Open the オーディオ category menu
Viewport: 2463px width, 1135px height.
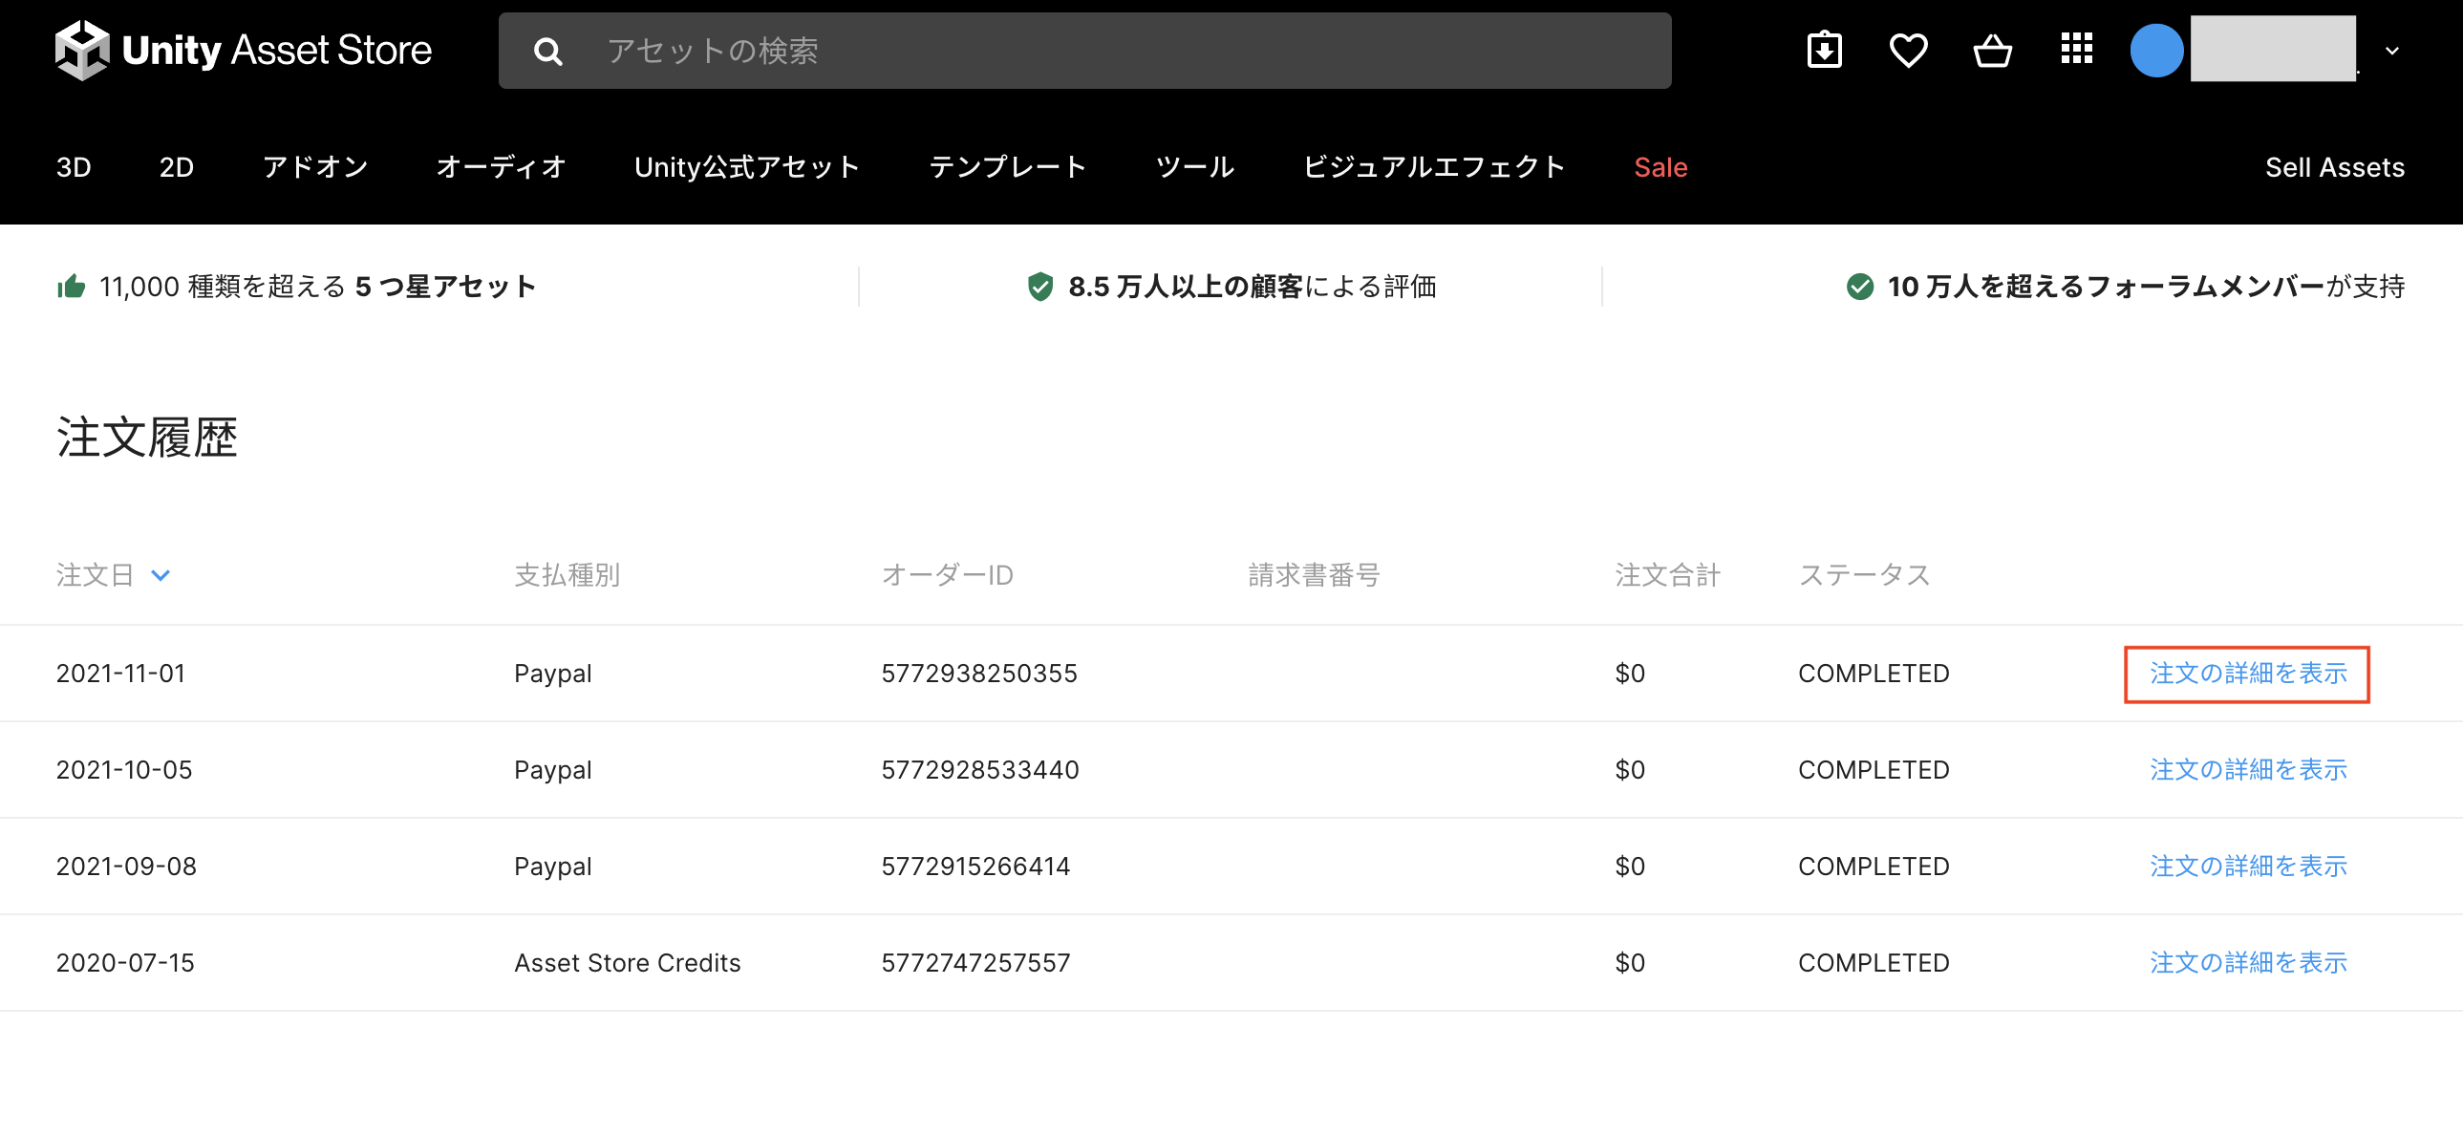click(501, 167)
